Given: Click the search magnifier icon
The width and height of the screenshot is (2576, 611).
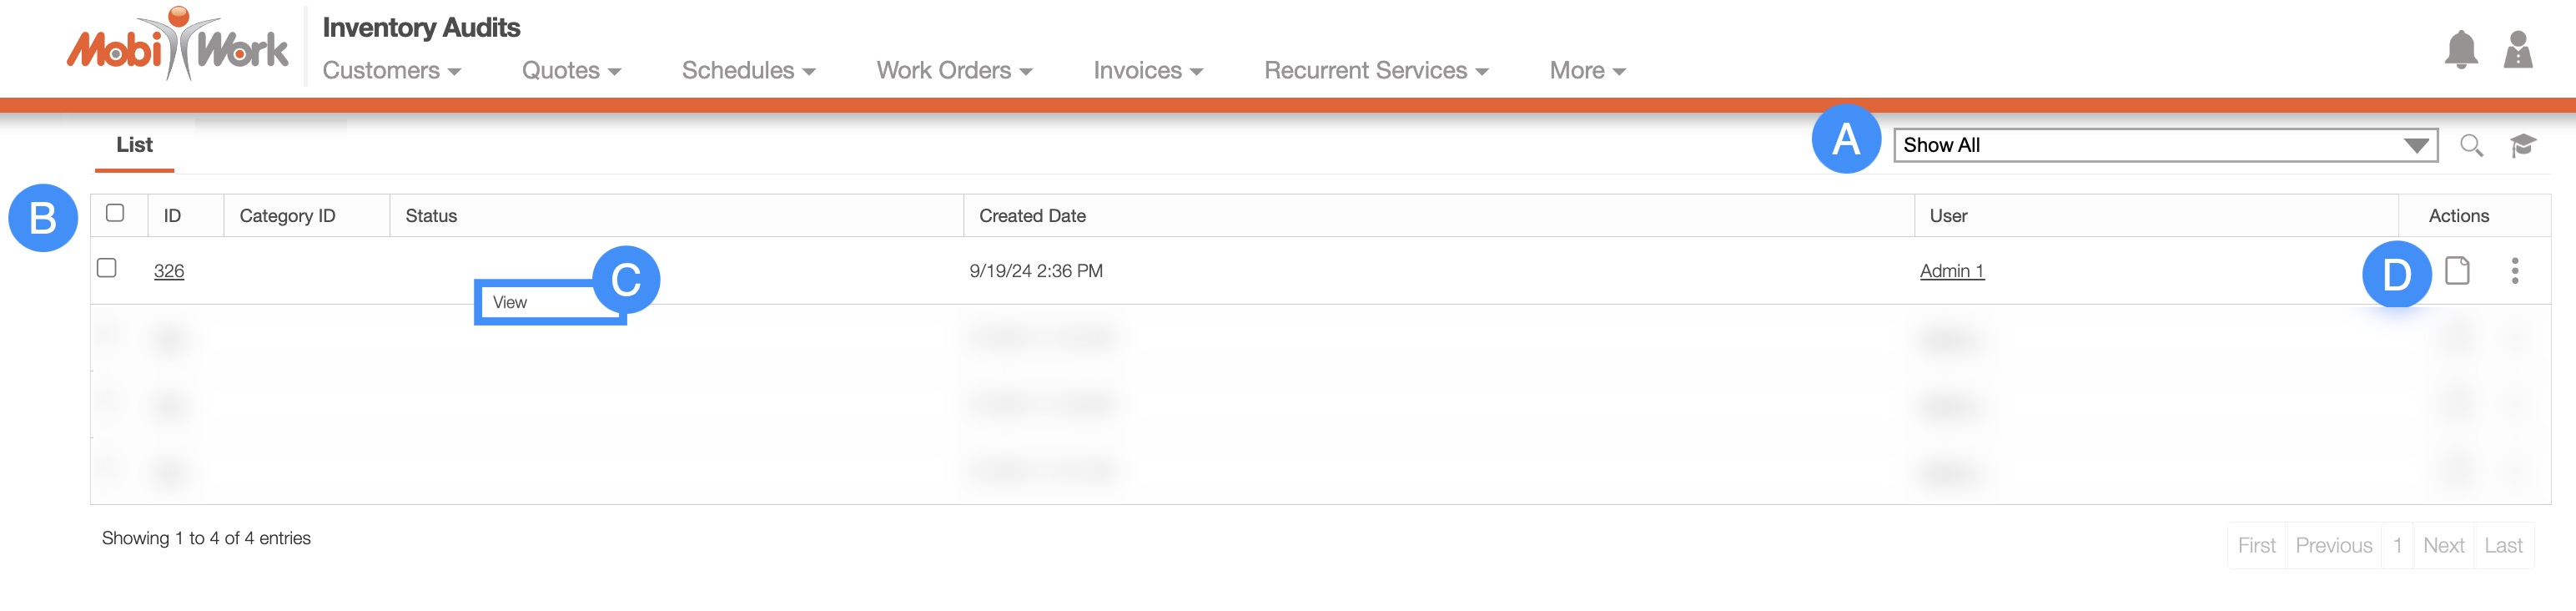Looking at the screenshot, I should (x=2470, y=146).
